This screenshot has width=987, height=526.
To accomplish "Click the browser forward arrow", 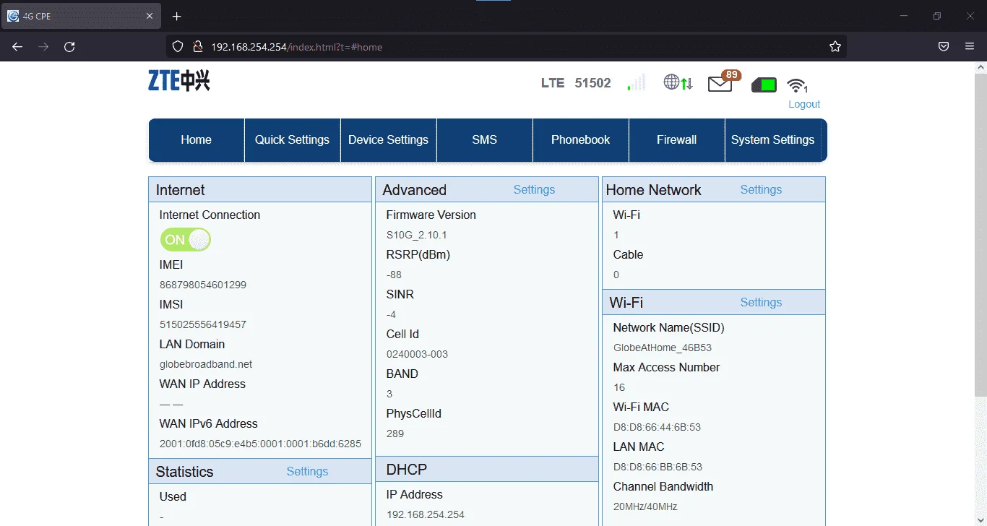I will coord(43,47).
